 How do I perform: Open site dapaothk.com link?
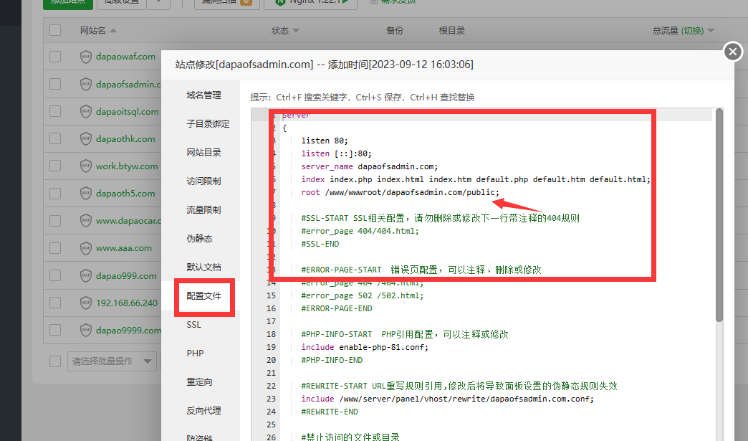125,139
